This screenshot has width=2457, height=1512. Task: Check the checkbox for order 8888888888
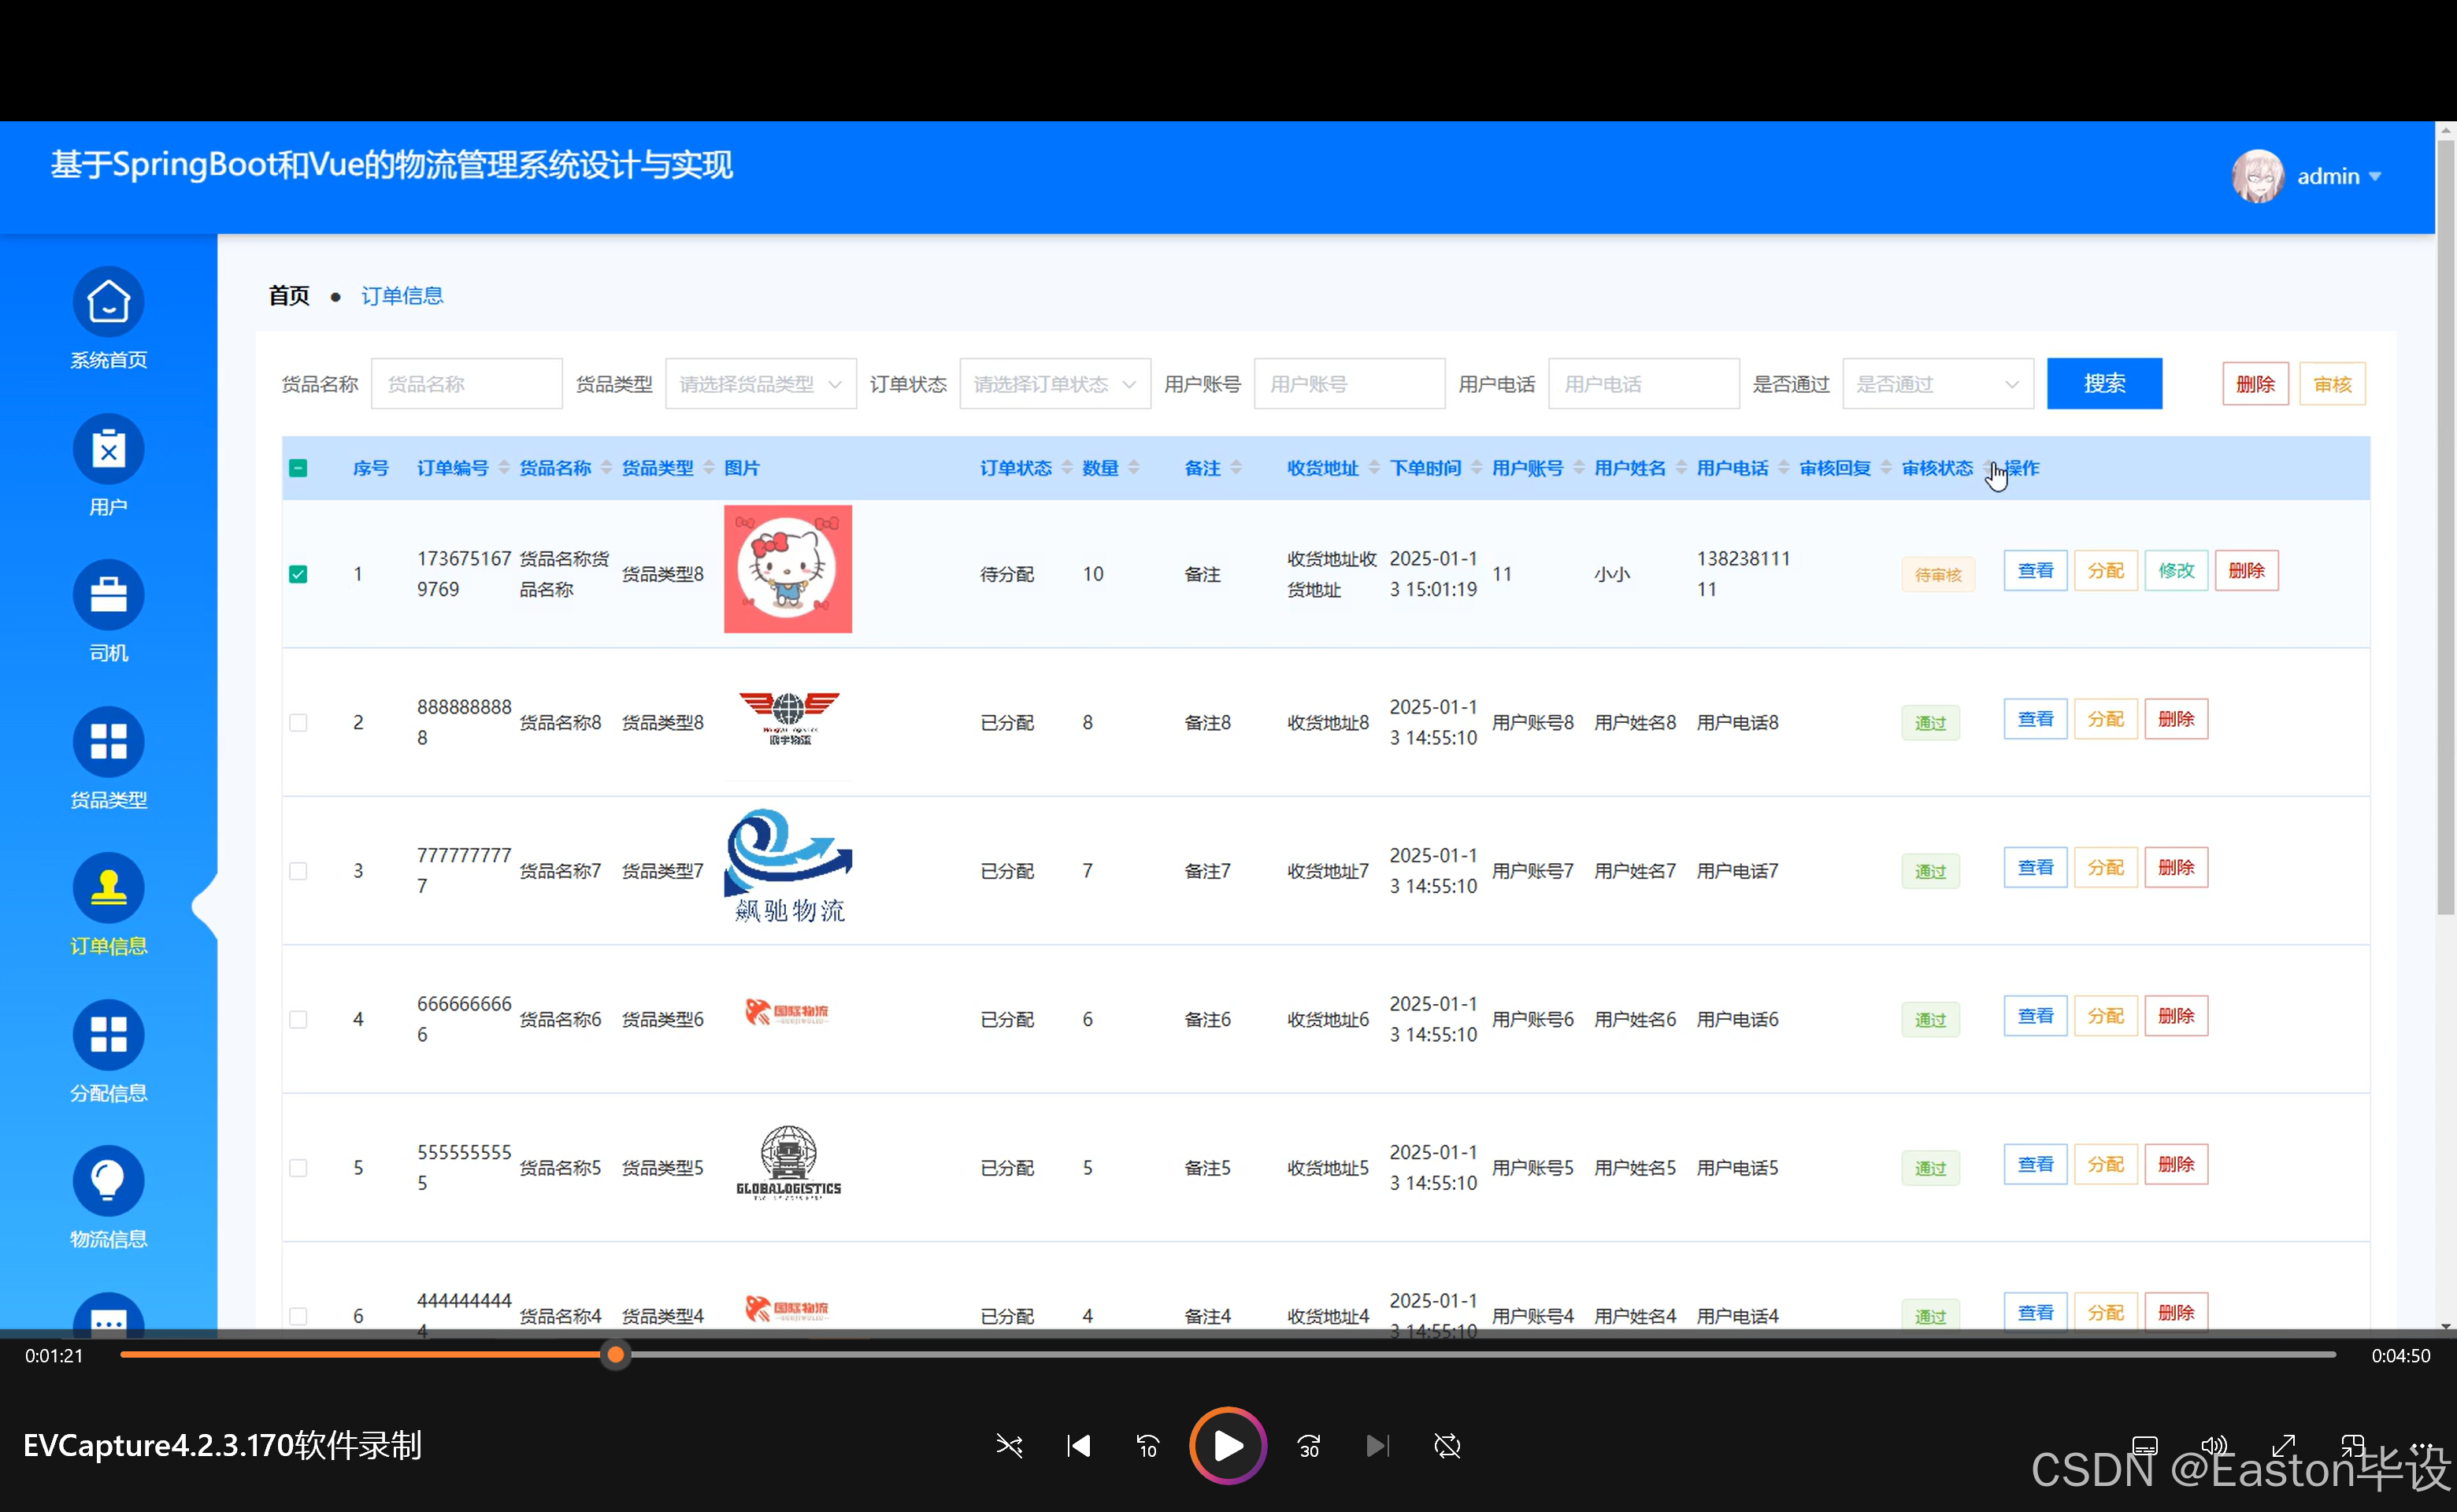pyautogui.click(x=298, y=722)
